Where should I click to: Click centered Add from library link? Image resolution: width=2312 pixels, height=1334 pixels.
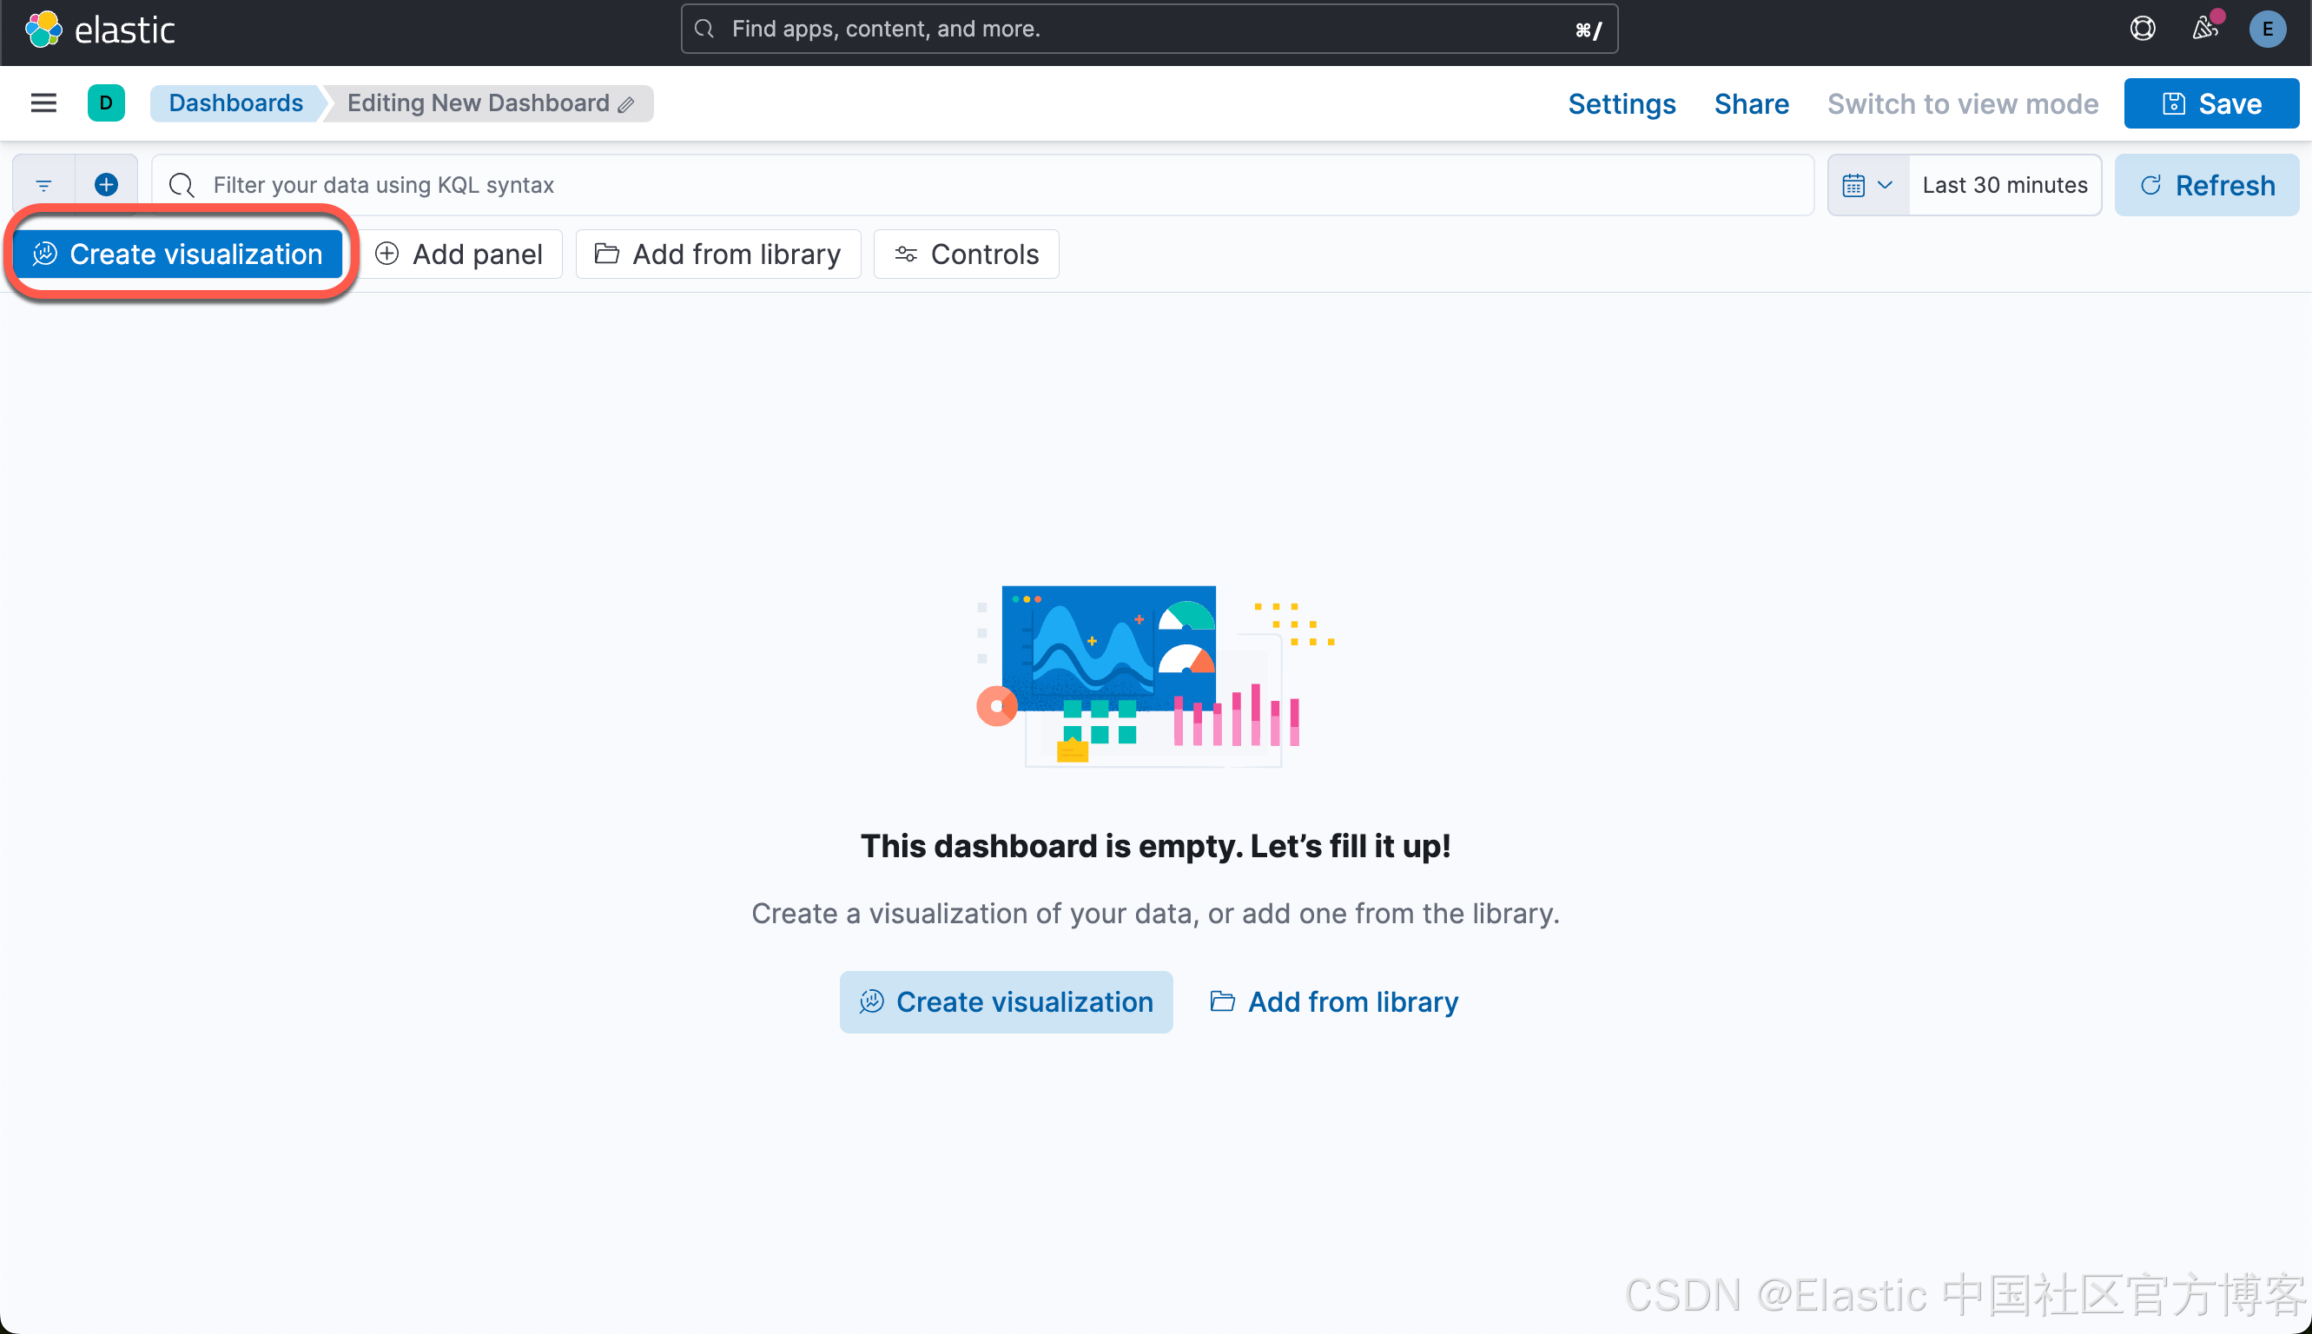pos(1334,1001)
